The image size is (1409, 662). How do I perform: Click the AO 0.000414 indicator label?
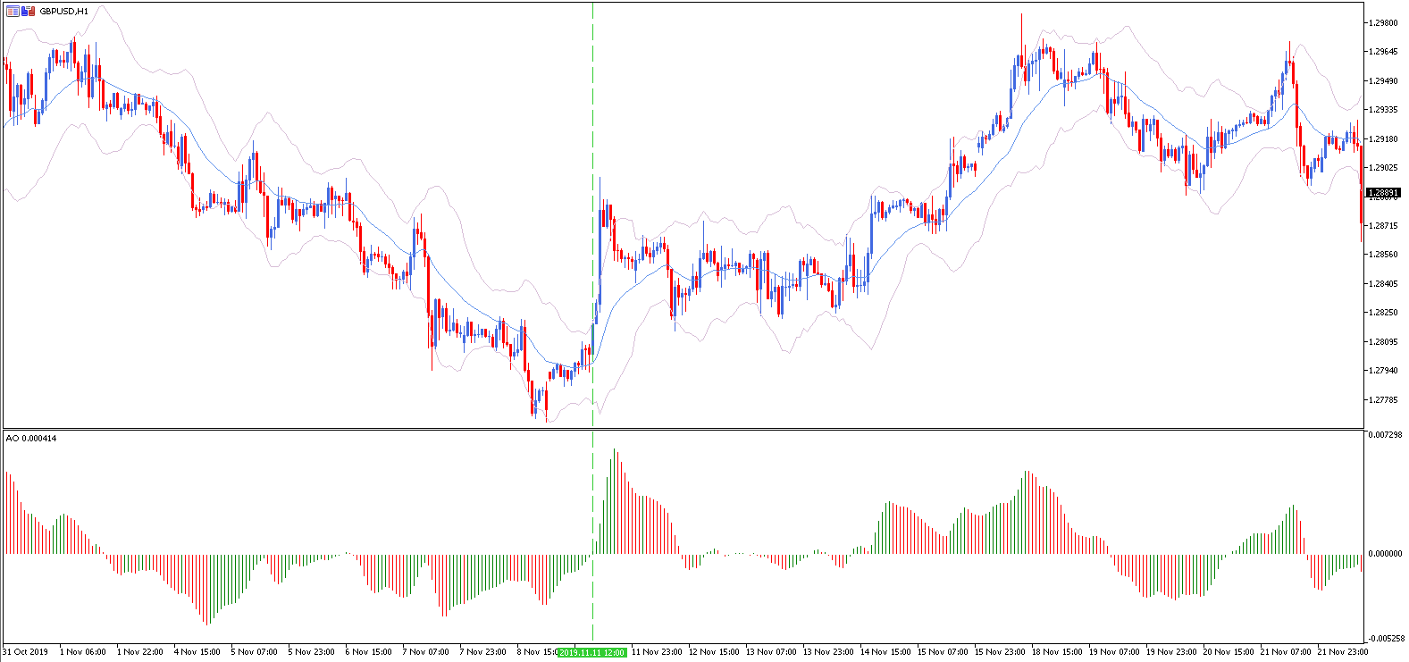tap(31, 438)
